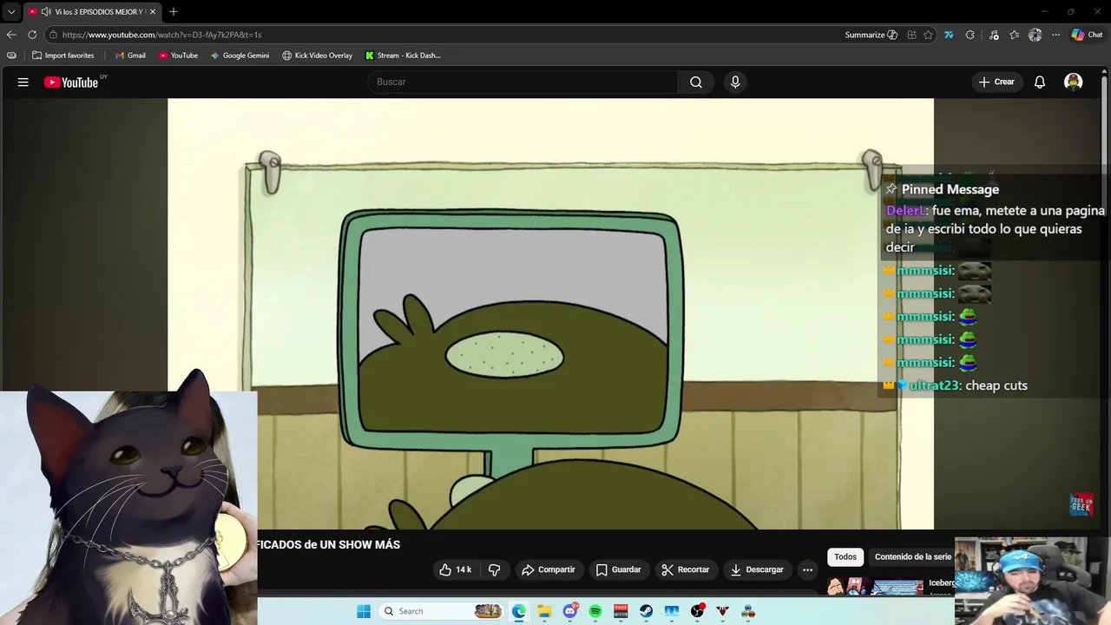Open the Crear create menu
Screen dimensions: 1111x625
click(x=996, y=82)
